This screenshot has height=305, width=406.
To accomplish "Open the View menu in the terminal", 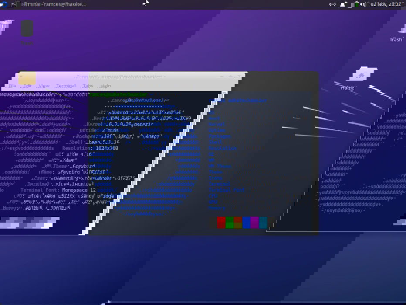I will click(43, 85).
